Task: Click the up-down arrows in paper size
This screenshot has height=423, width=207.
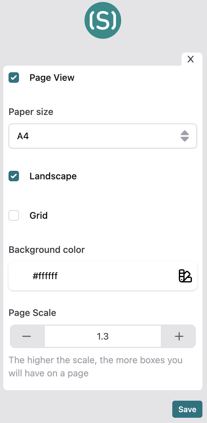Action: pos(185,136)
